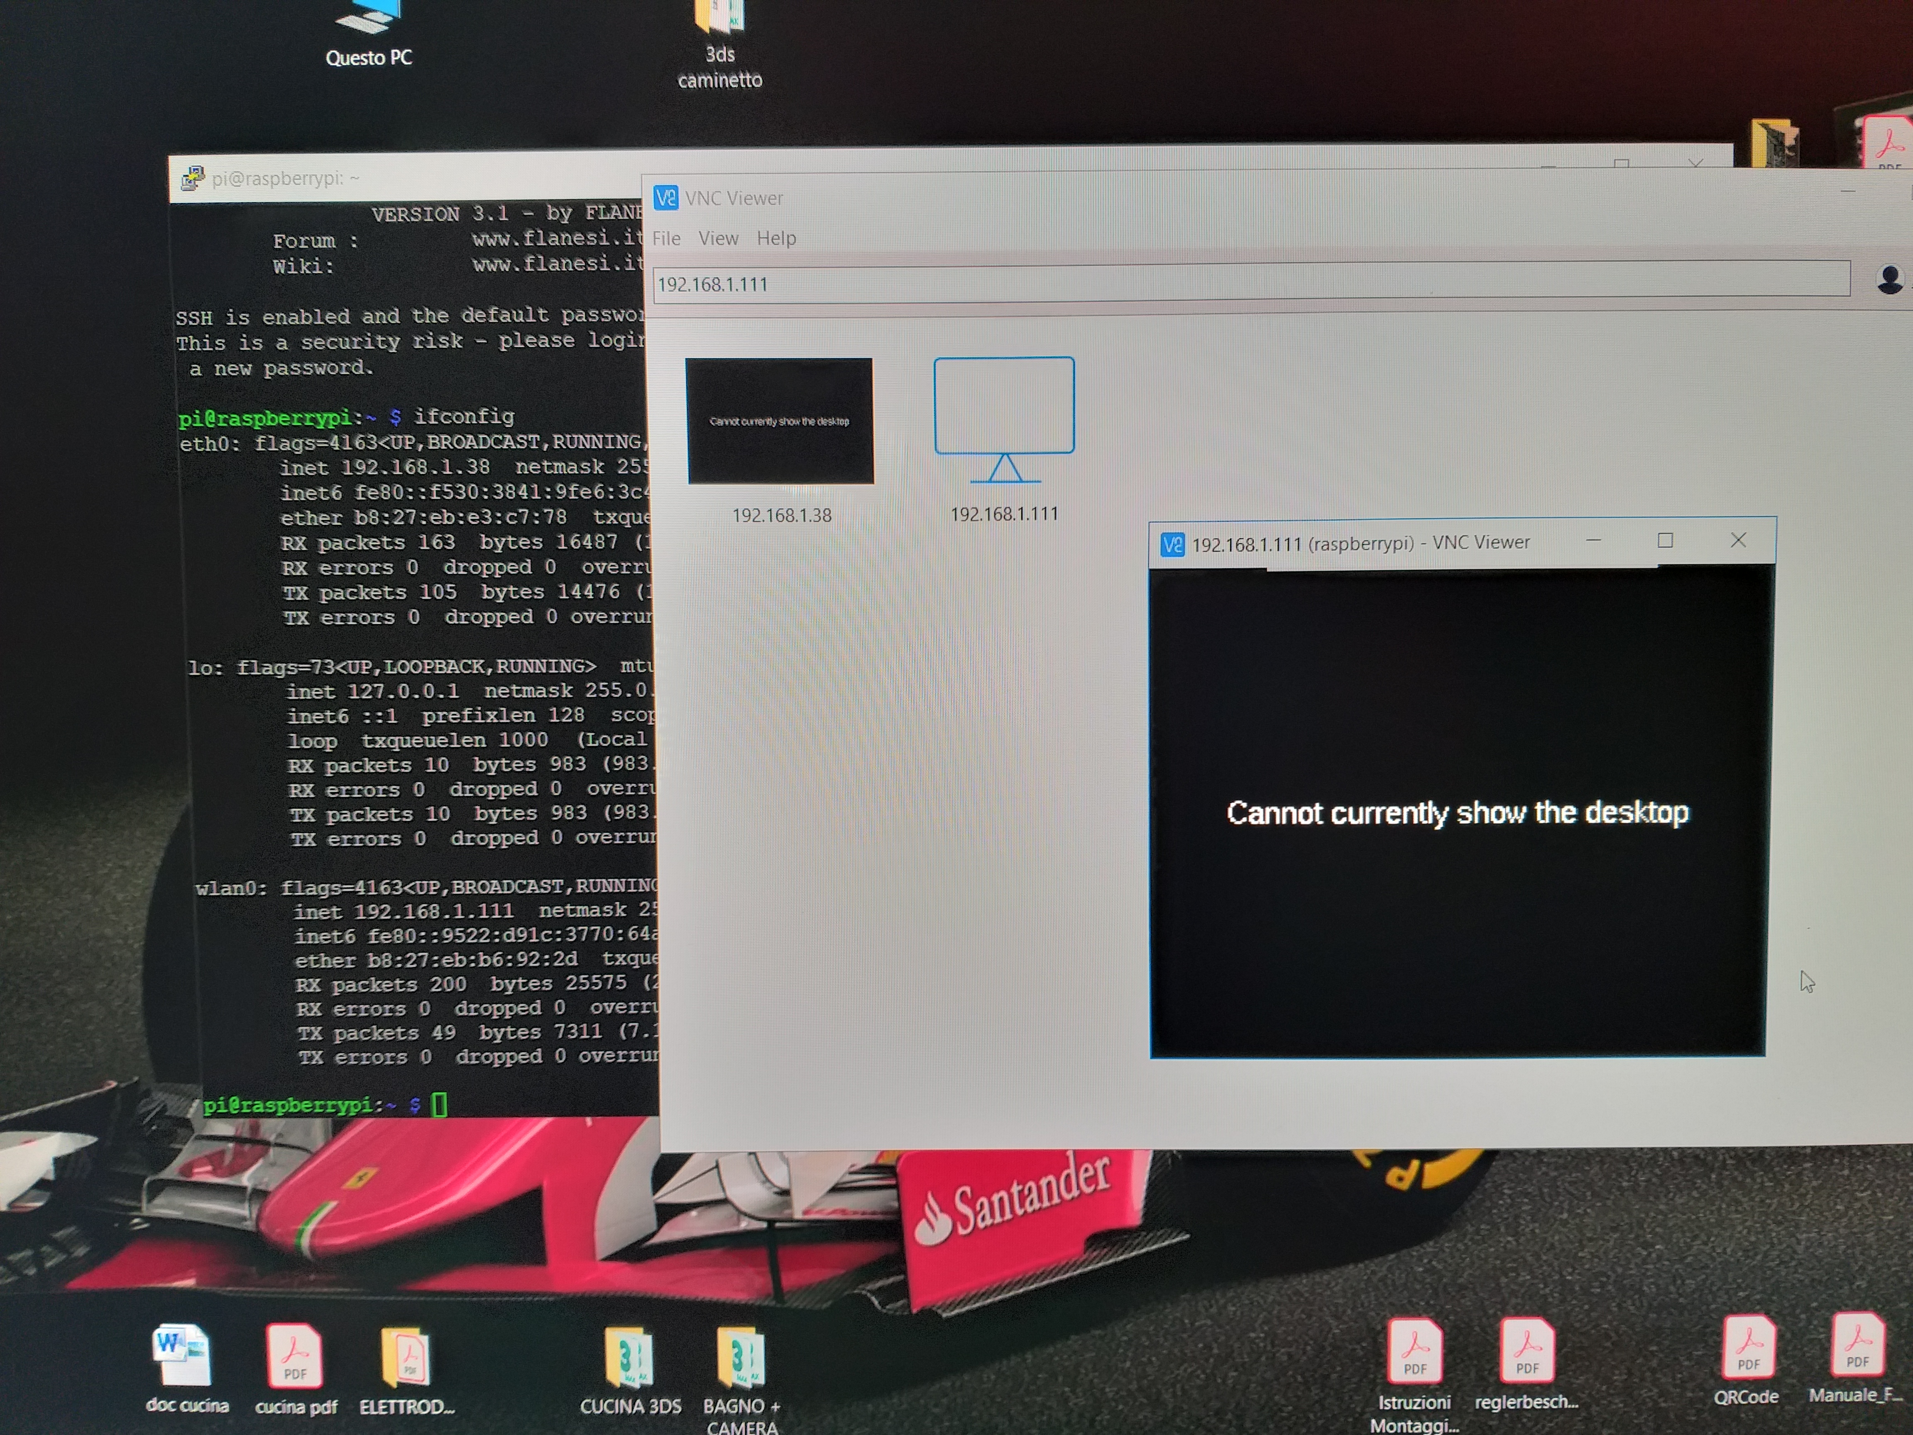Open the View menu in VNC Viewer
Image resolution: width=1913 pixels, height=1435 pixels.
tap(719, 238)
